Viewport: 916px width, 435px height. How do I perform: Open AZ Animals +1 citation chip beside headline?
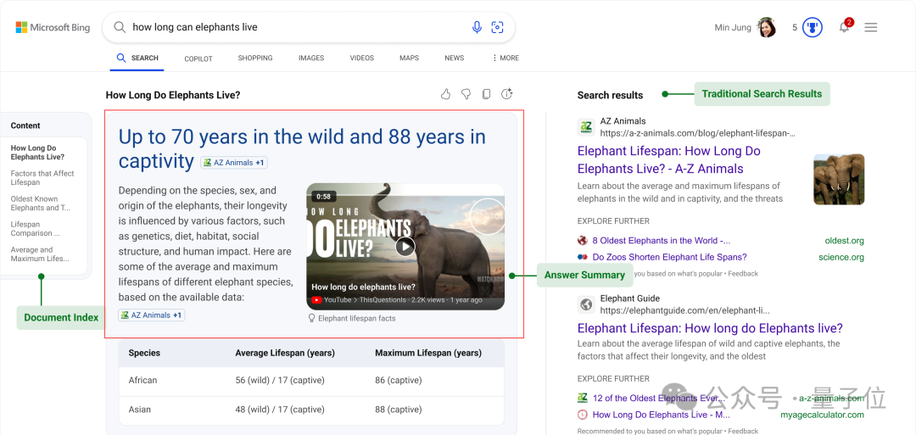pyautogui.click(x=234, y=163)
